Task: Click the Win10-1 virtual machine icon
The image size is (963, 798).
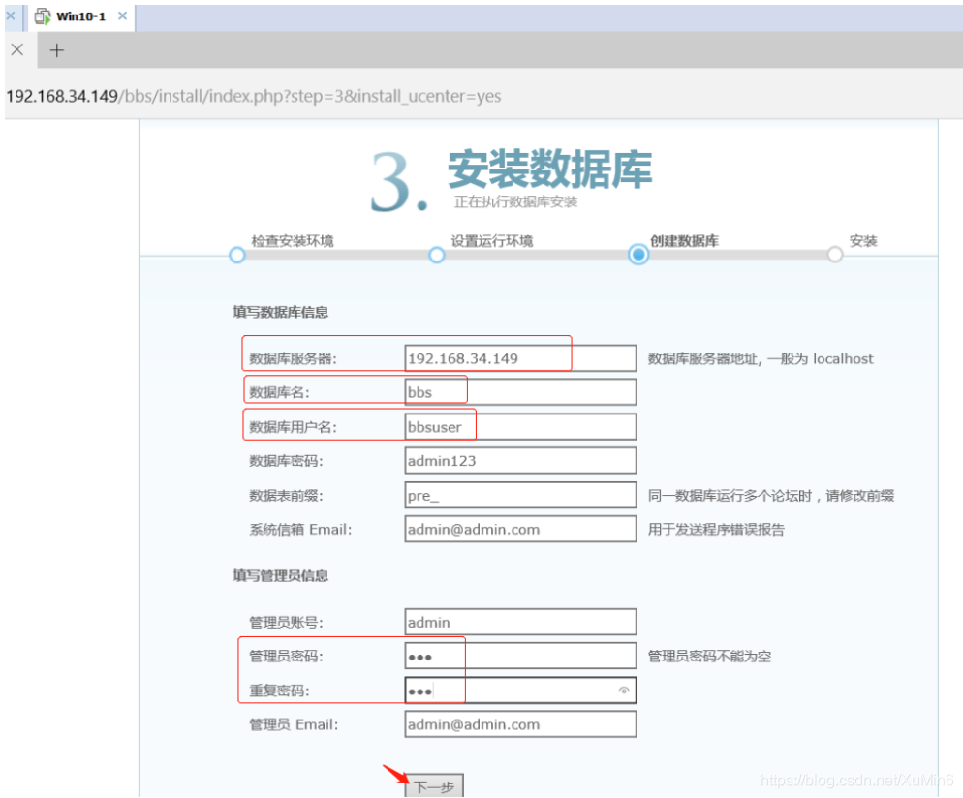Action: tap(43, 16)
